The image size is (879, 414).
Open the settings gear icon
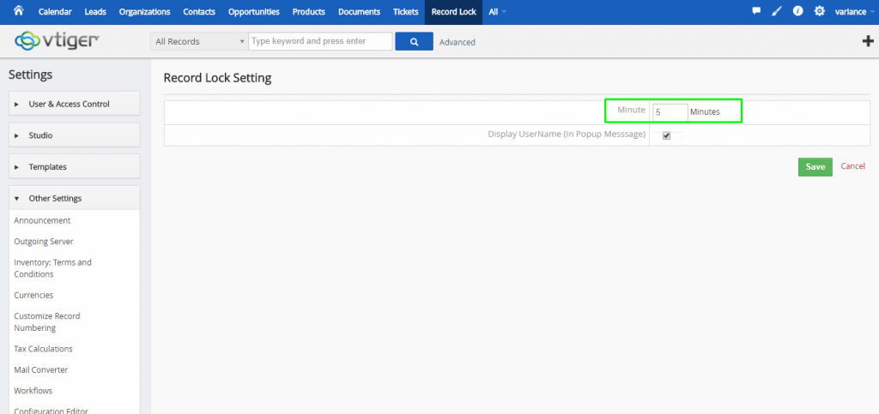pos(820,11)
